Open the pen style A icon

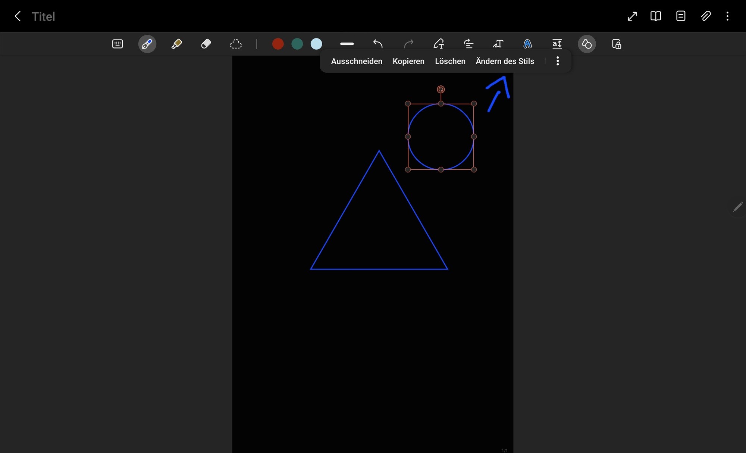click(x=527, y=44)
